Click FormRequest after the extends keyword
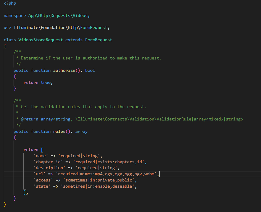 (98, 40)
